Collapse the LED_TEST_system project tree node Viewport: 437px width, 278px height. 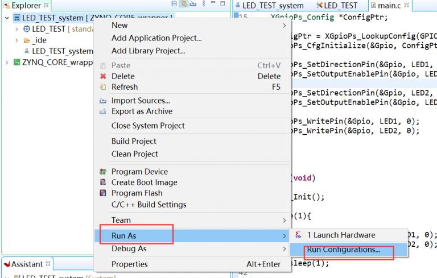pos(6,18)
